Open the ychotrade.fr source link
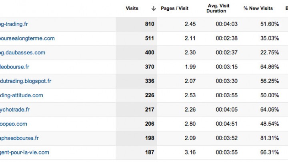Viewport: 288px width, 162px height. (15, 110)
